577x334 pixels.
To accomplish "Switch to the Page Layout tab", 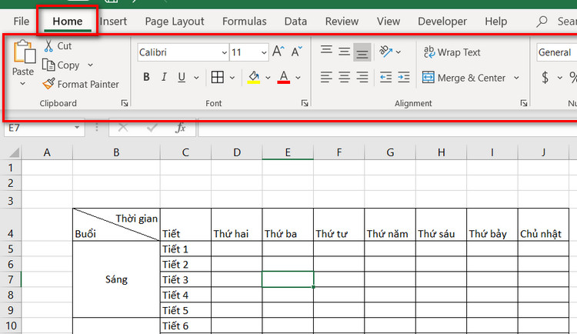I will pos(175,22).
